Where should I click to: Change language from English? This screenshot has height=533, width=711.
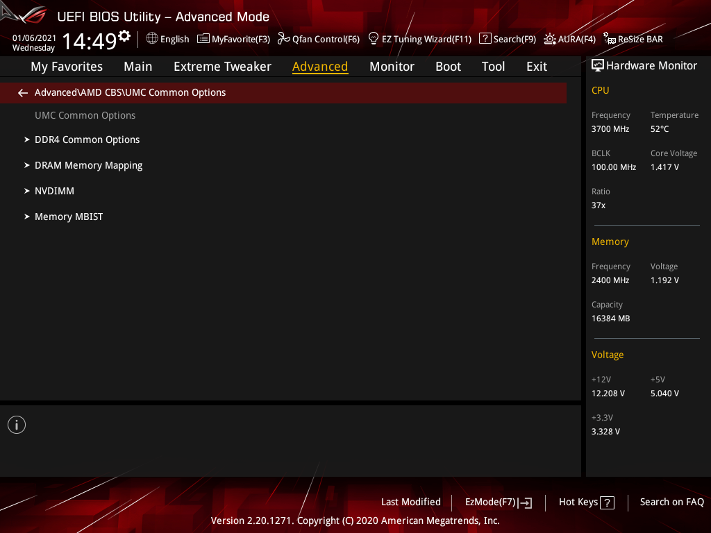(x=174, y=40)
